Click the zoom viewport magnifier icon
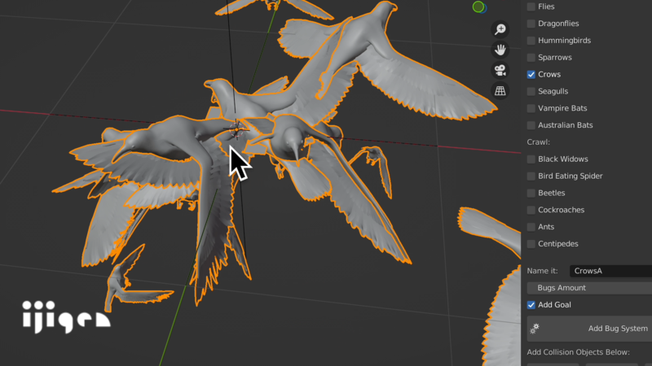The image size is (652, 366). [x=500, y=29]
